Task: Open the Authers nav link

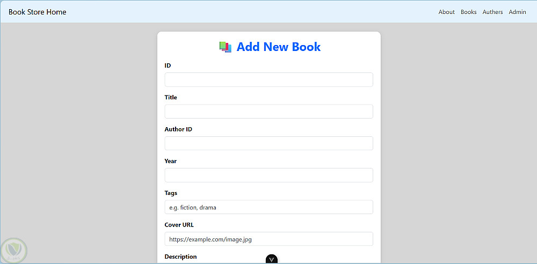Action: [x=492, y=12]
